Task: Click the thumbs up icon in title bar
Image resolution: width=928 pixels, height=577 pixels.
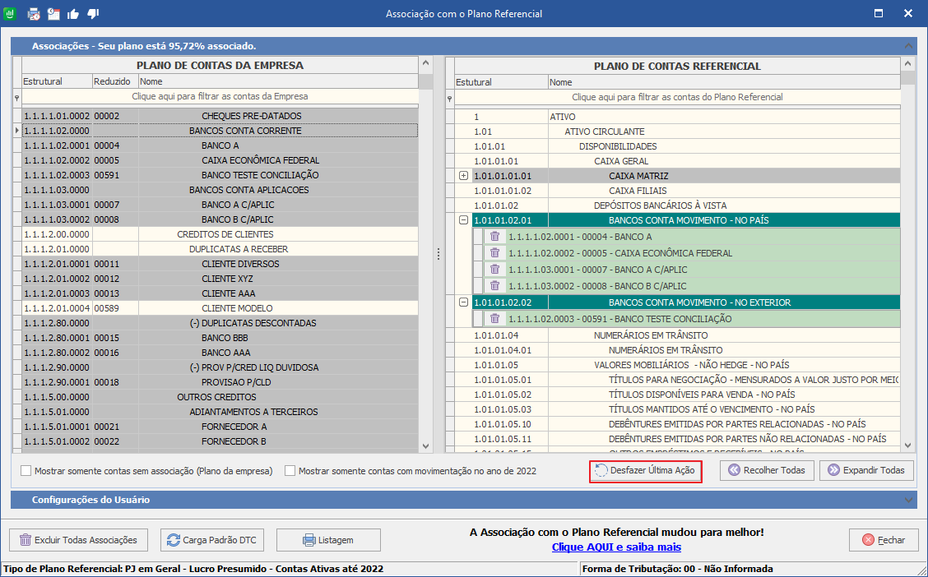Action: pyautogui.click(x=73, y=13)
